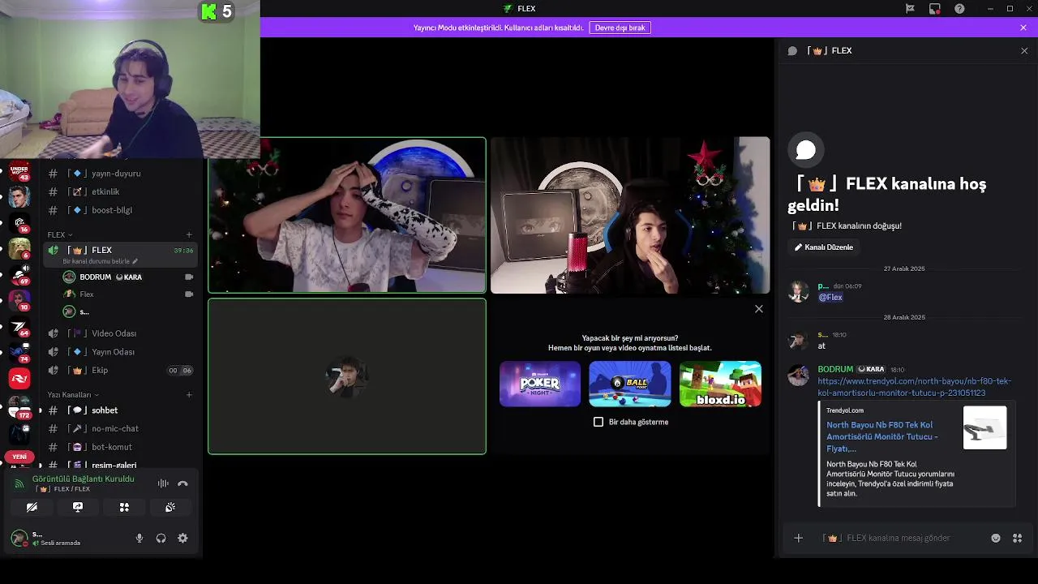Close the activity suggestions panel

759,309
